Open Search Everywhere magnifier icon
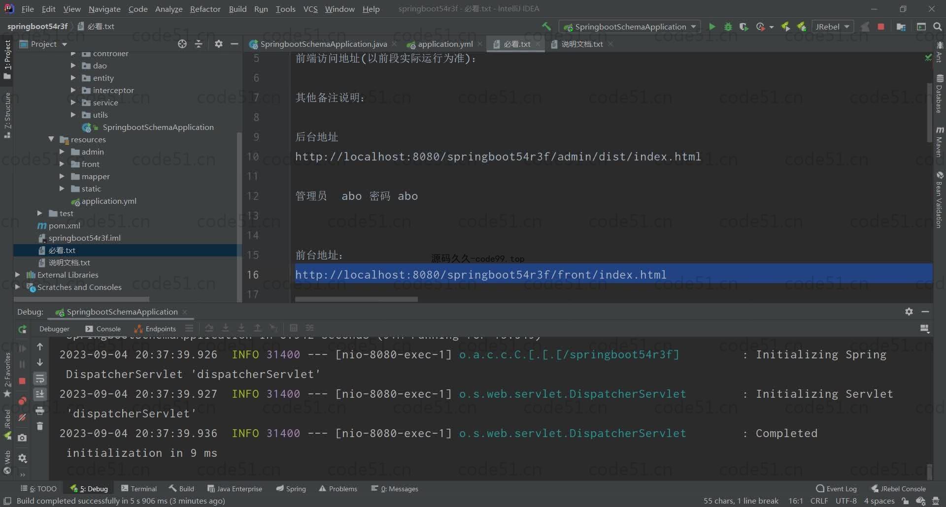Viewport: 946px width, 507px height. click(937, 27)
